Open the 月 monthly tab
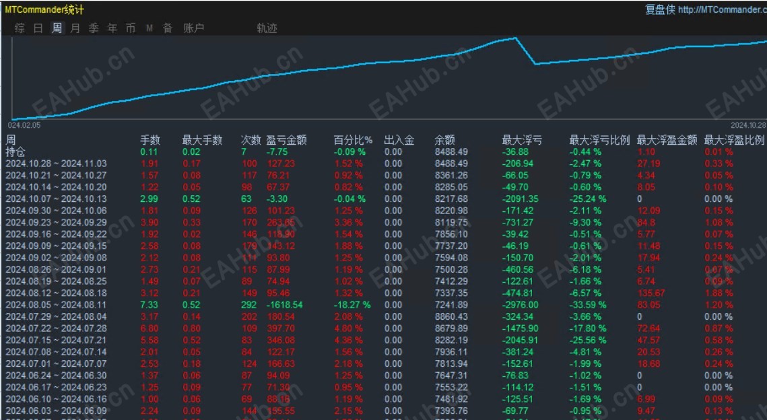The width and height of the screenshot is (767, 420). [75, 28]
